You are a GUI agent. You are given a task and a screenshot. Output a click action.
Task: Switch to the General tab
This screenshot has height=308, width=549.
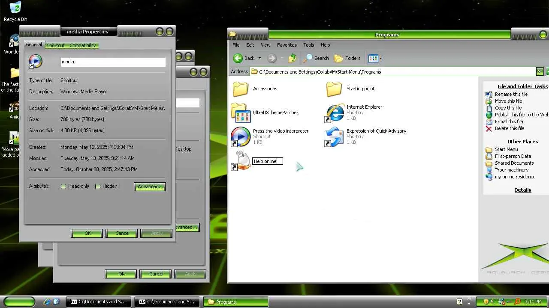point(34,44)
